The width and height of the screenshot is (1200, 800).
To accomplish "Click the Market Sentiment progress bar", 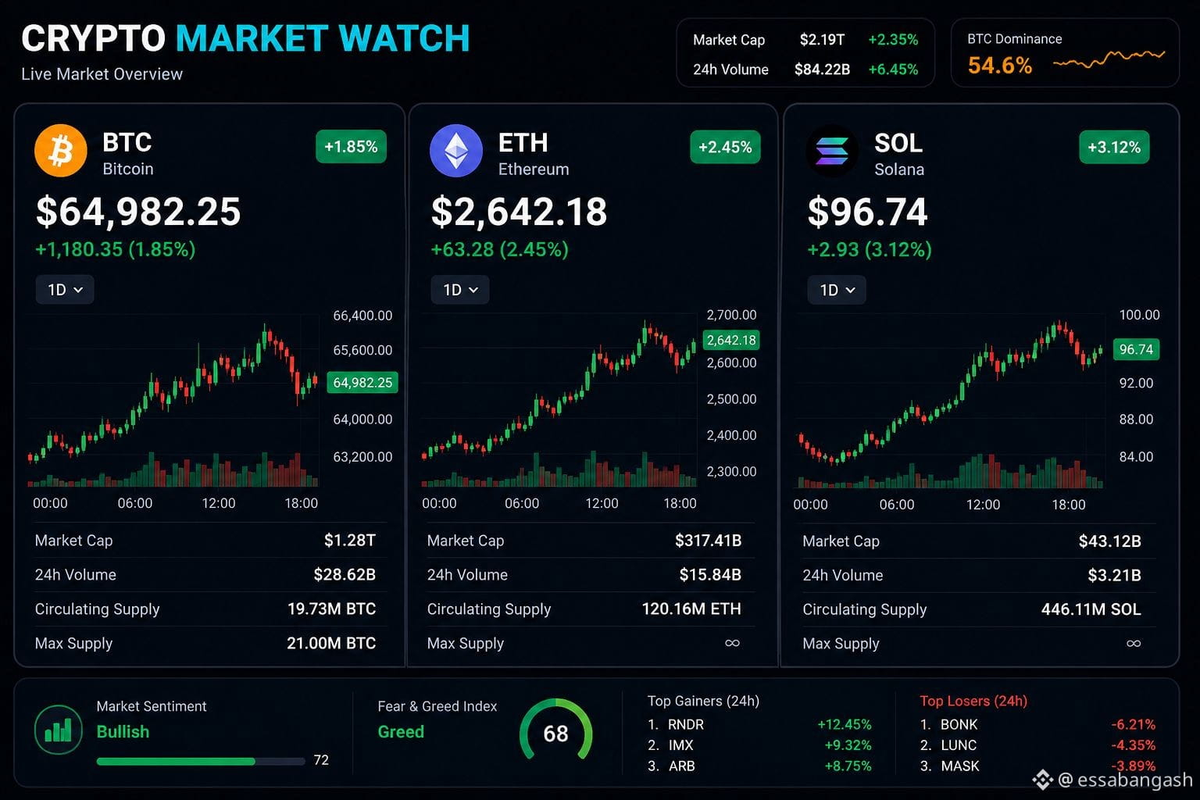I will click(201, 761).
